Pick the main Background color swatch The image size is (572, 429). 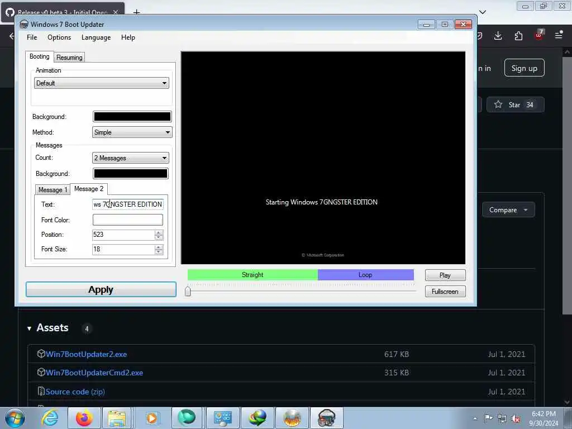tap(132, 116)
